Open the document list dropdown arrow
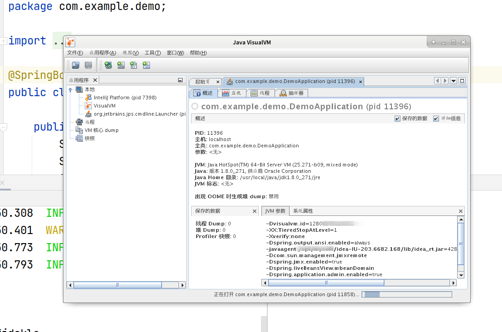 [454, 81]
